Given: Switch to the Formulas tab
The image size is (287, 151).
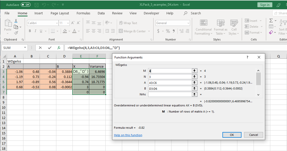Looking at the screenshot, I should tap(83, 13).
